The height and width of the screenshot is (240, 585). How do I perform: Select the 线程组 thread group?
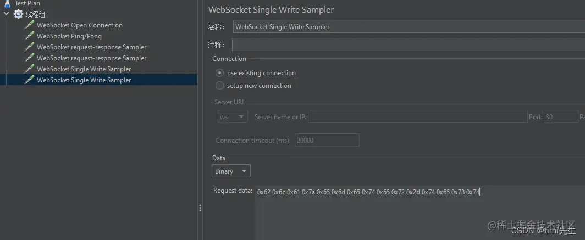(x=35, y=14)
